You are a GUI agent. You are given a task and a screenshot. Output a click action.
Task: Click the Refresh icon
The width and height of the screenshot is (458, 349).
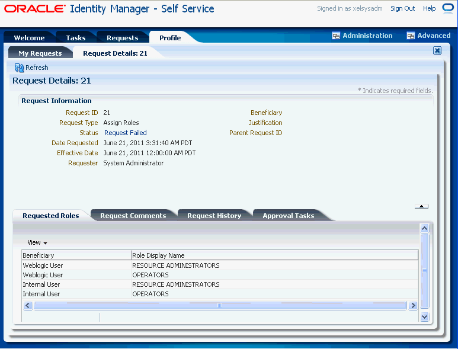point(19,68)
